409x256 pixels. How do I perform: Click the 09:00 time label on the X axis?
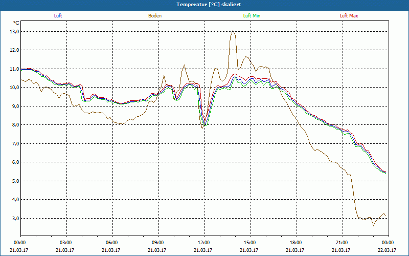pos(158,243)
